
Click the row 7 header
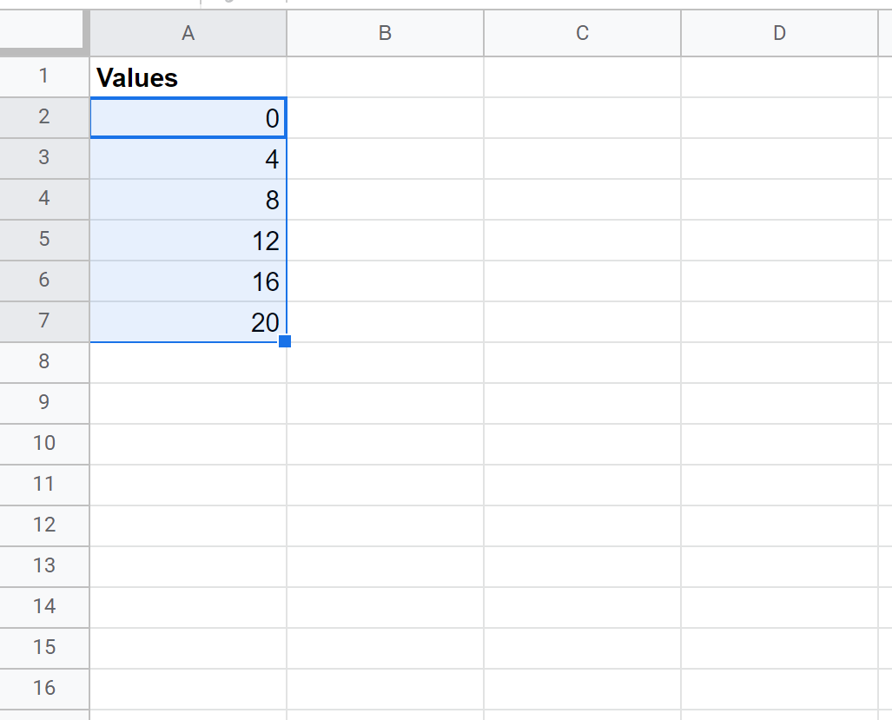pyautogui.click(x=44, y=321)
